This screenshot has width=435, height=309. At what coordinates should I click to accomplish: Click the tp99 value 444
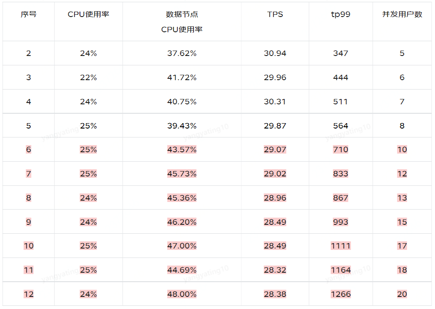coord(340,77)
